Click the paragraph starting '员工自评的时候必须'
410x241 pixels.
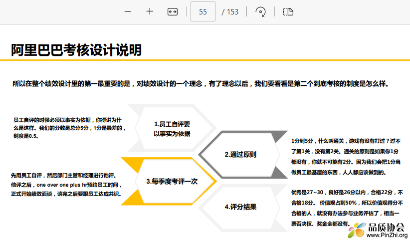tap(69, 128)
